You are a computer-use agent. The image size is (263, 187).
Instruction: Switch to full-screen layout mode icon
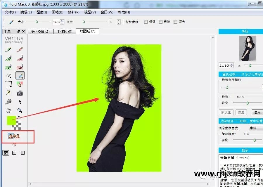point(6,153)
